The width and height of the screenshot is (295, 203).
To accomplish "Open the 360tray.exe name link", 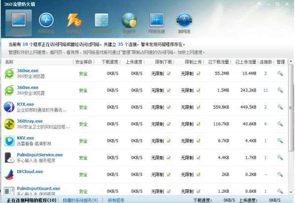I will click(30, 121).
